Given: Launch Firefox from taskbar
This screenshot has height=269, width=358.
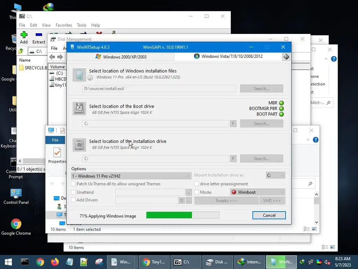Looking at the screenshot, I should coord(55,262).
